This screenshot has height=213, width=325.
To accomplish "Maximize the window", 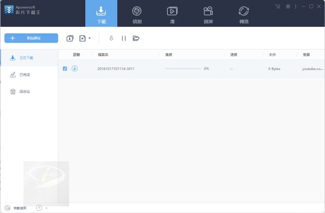I will click(311, 7).
